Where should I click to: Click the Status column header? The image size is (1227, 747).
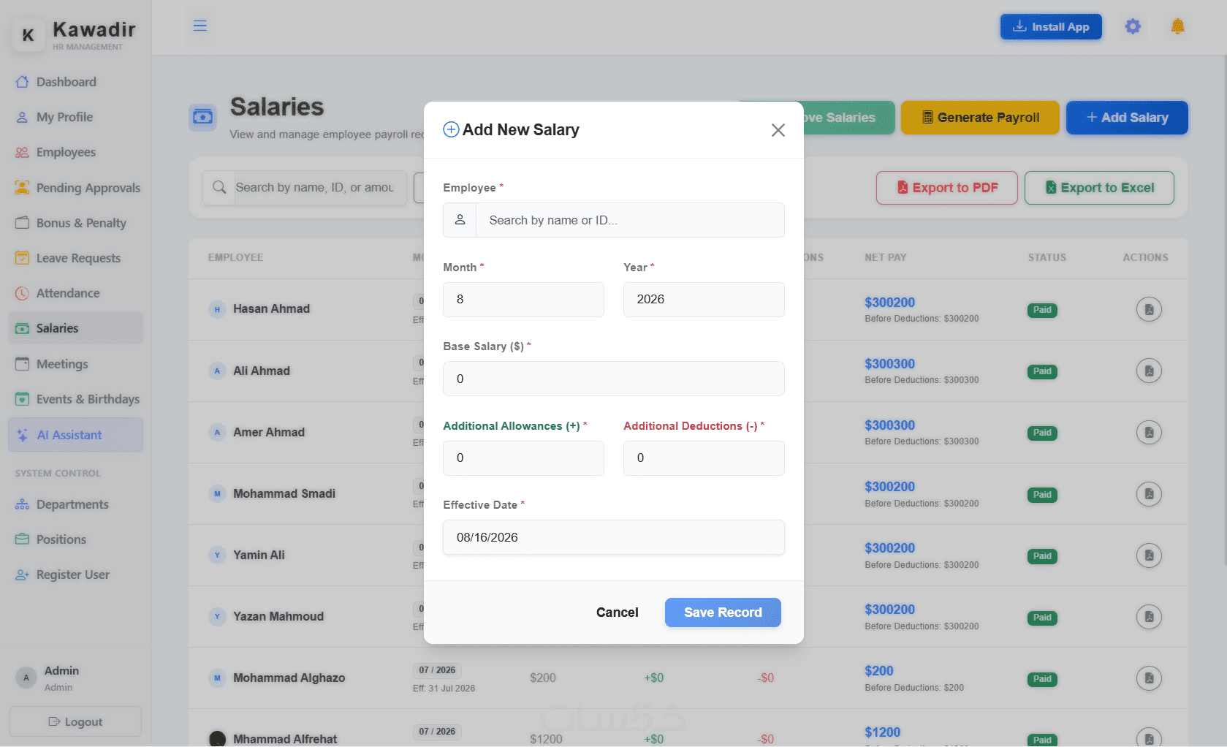click(1047, 257)
